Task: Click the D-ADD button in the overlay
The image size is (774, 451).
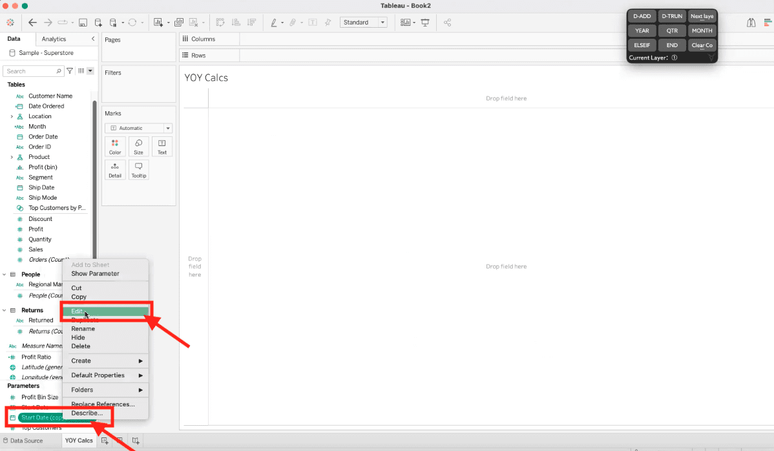Action: point(641,16)
